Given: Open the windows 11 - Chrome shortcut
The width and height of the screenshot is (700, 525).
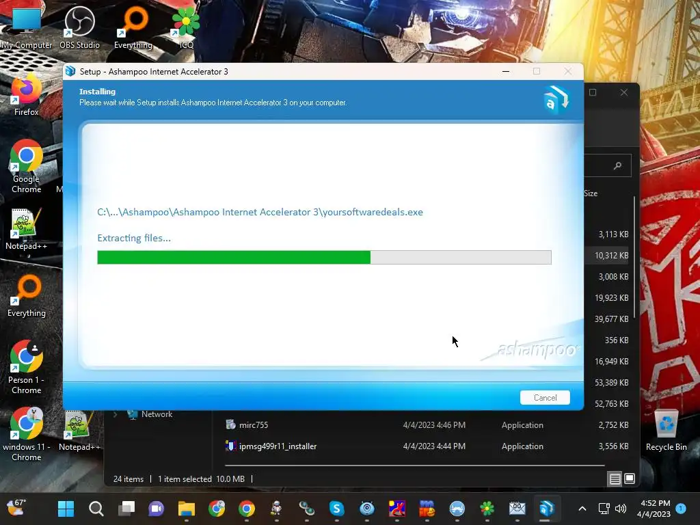Looking at the screenshot, I should [27, 434].
